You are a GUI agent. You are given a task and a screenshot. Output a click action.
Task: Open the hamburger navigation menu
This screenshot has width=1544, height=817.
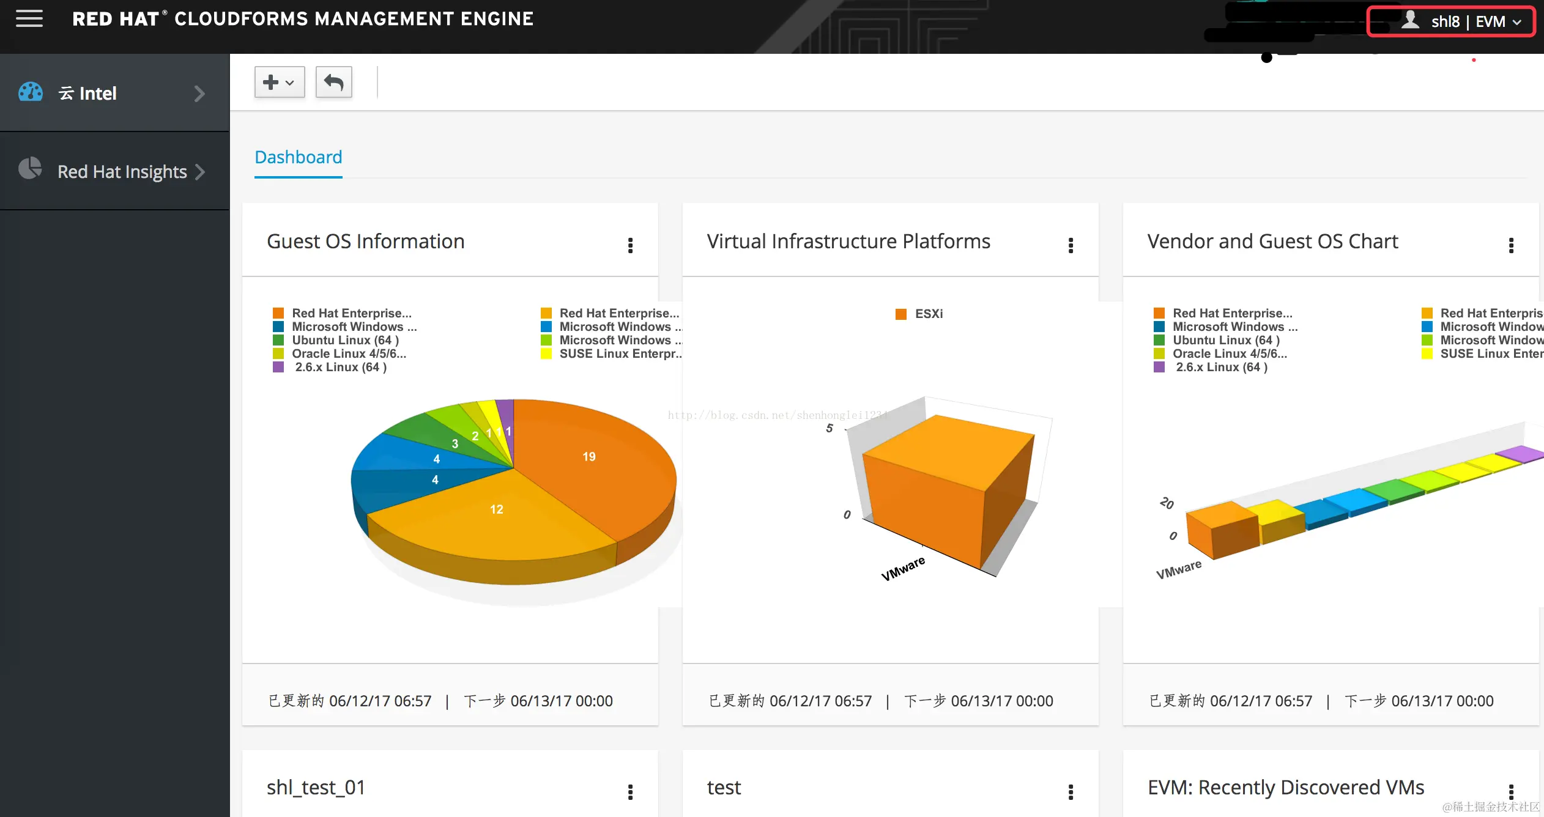coord(29,18)
